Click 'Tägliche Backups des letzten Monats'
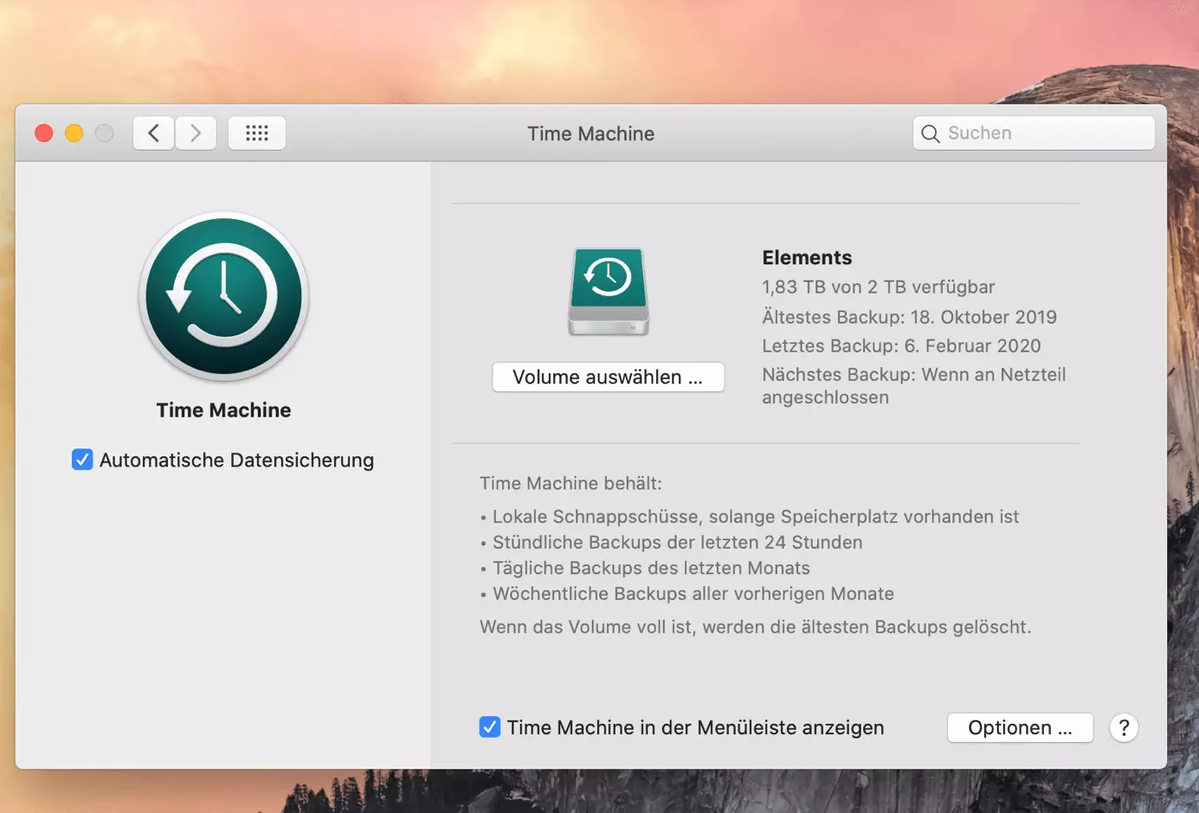The width and height of the screenshot is (1199, 813). tap(645, 569)
